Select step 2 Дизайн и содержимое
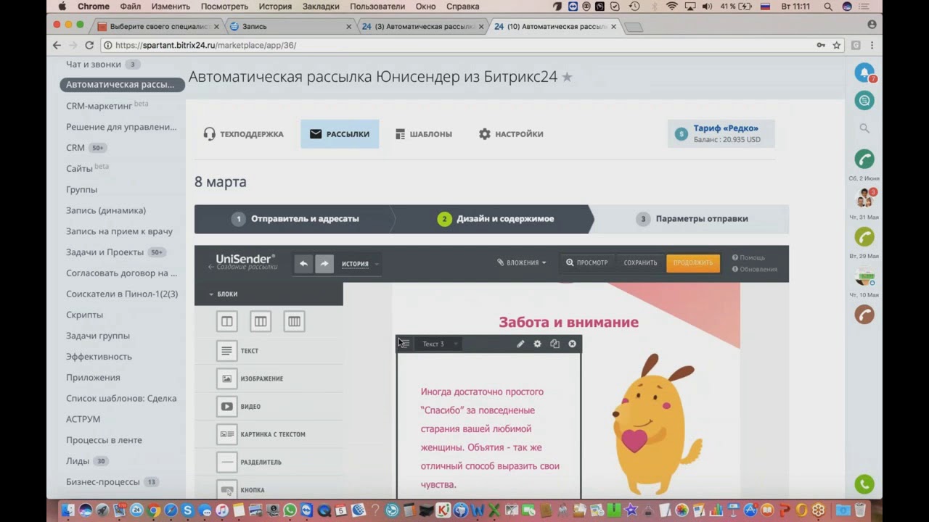Image resolution: width=929 pixels, height=522 pixels. 496,219
